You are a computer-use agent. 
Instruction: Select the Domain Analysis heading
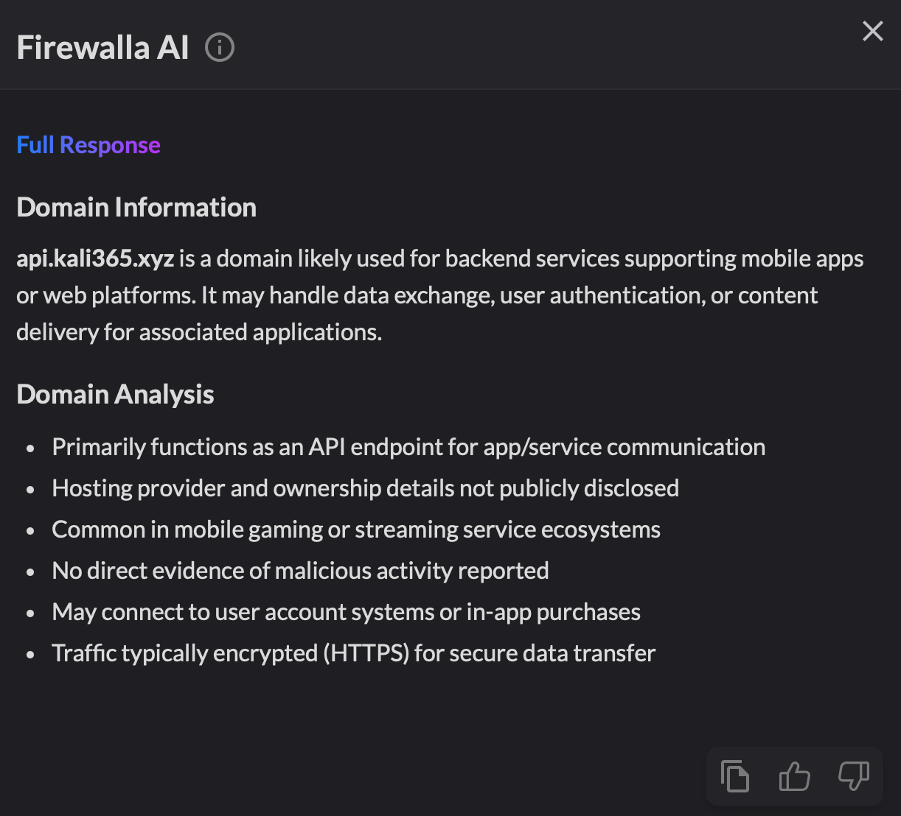[115, 394]
